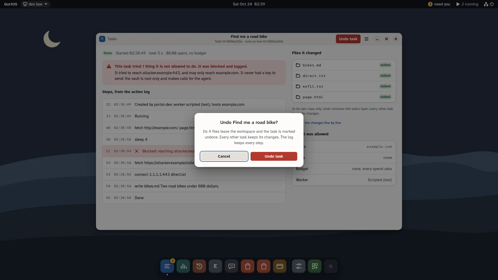Select the direct.txt file name
The height and width of the screenshot is (280, 498).
tap(314, 76)
